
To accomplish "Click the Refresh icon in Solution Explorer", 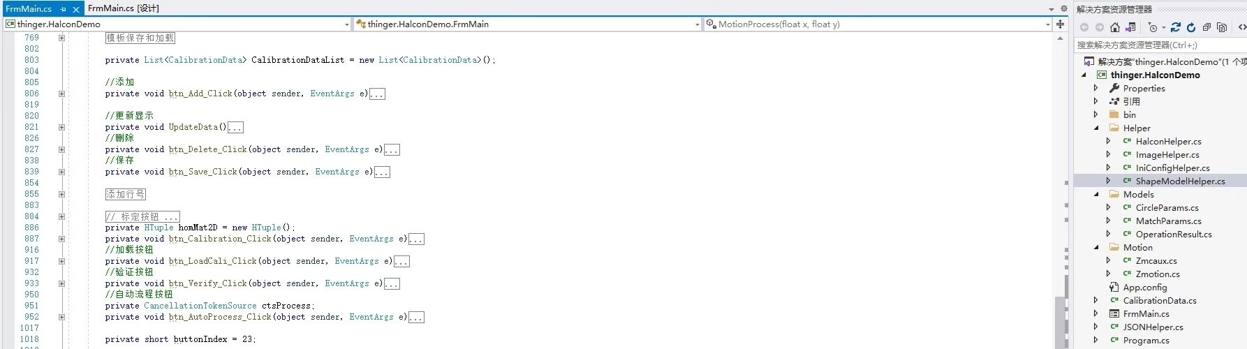I will coord(1191,27).
